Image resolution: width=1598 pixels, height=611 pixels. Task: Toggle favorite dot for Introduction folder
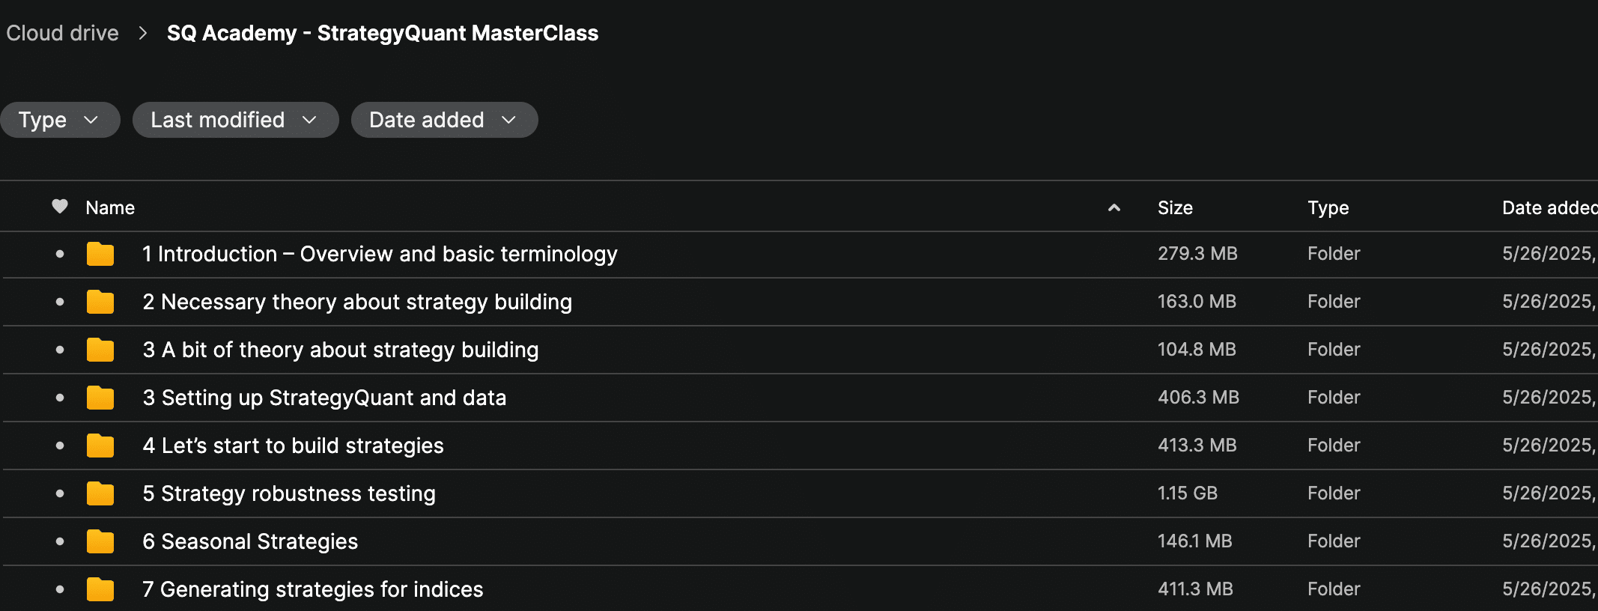(60, 254)
